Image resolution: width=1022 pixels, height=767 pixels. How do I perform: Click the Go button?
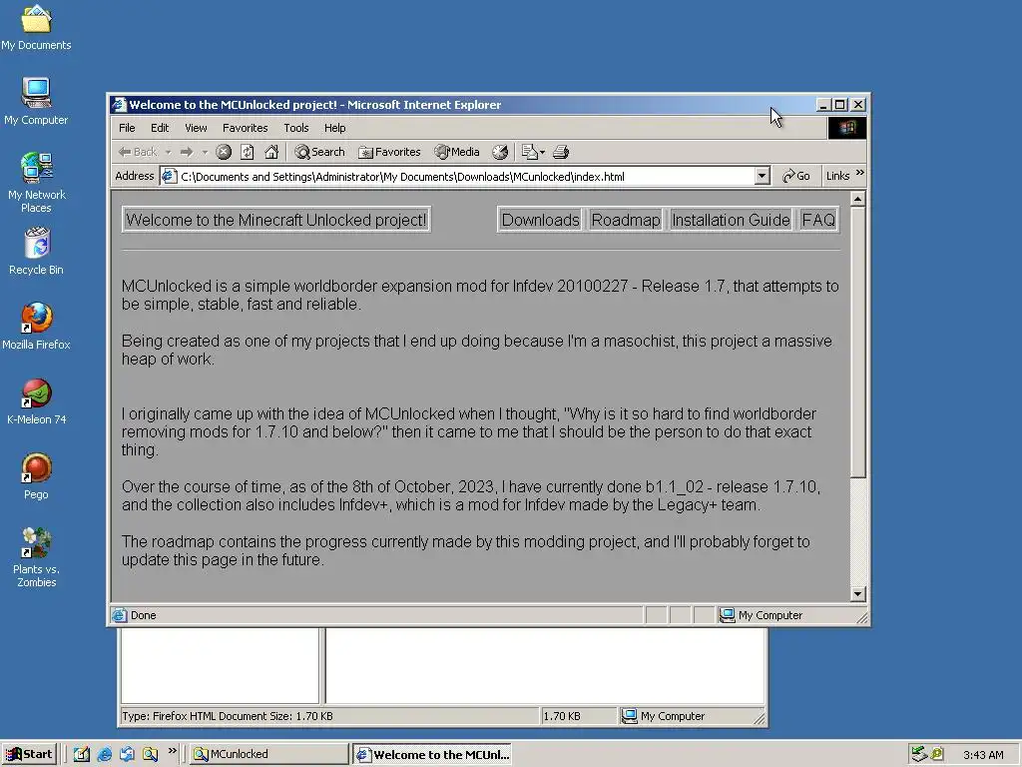(796, 176)
